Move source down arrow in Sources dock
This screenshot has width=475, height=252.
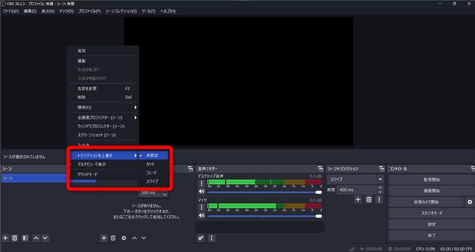(x=143, y=238)
